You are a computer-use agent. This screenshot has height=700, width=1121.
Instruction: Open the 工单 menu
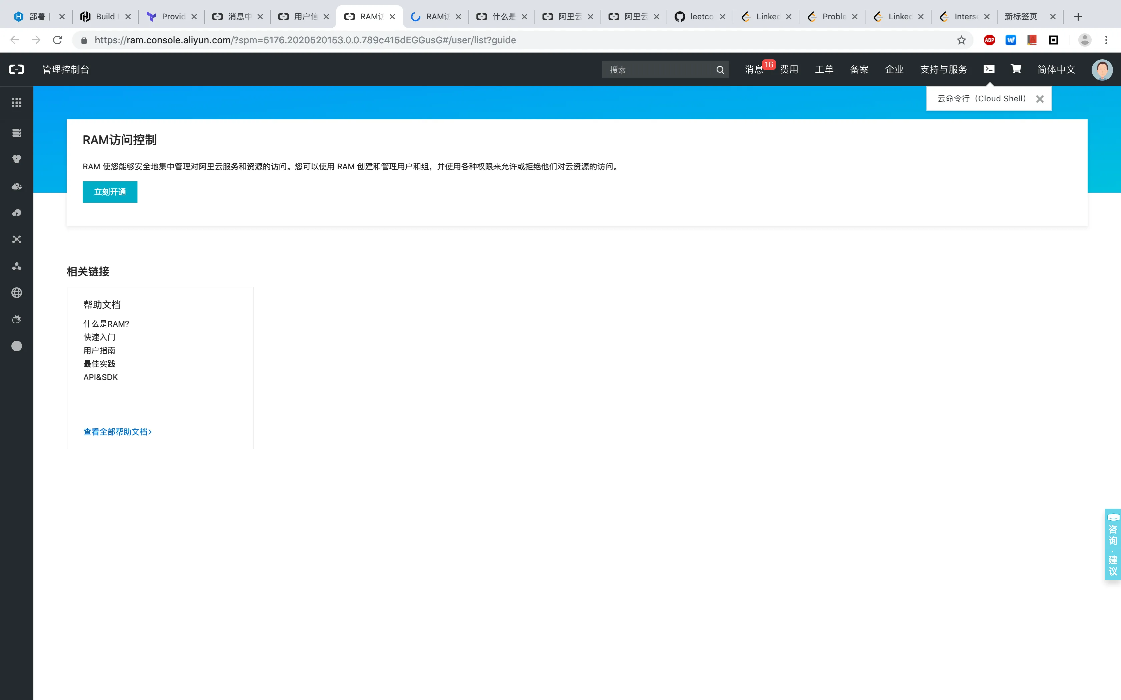[x=824, y=69]
